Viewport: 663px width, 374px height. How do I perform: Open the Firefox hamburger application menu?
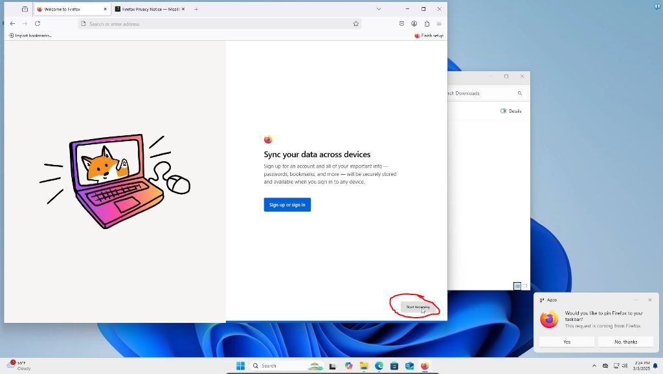[440, 24]
